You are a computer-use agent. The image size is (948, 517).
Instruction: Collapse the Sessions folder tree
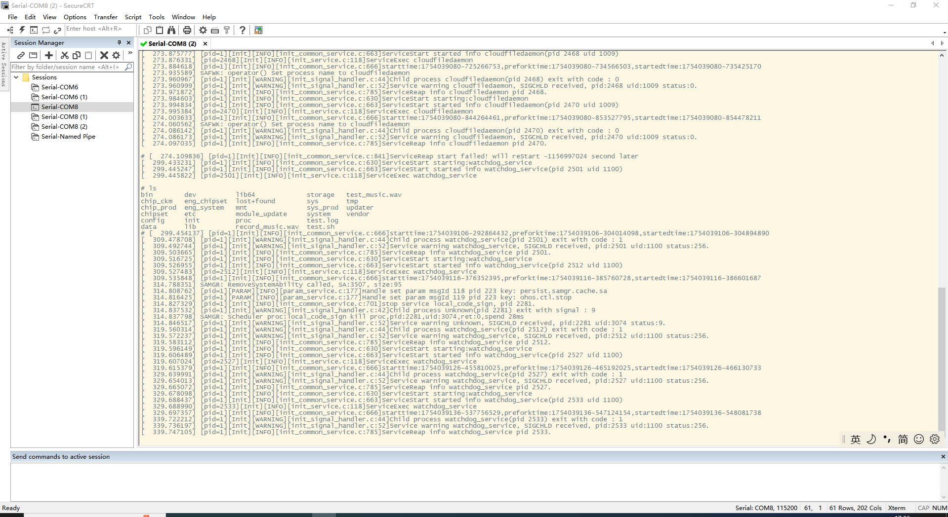16,77
